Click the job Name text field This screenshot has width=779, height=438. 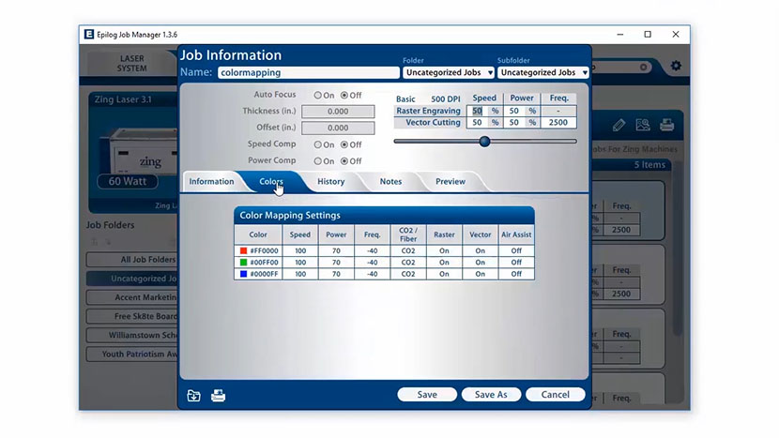click(308, 72)
